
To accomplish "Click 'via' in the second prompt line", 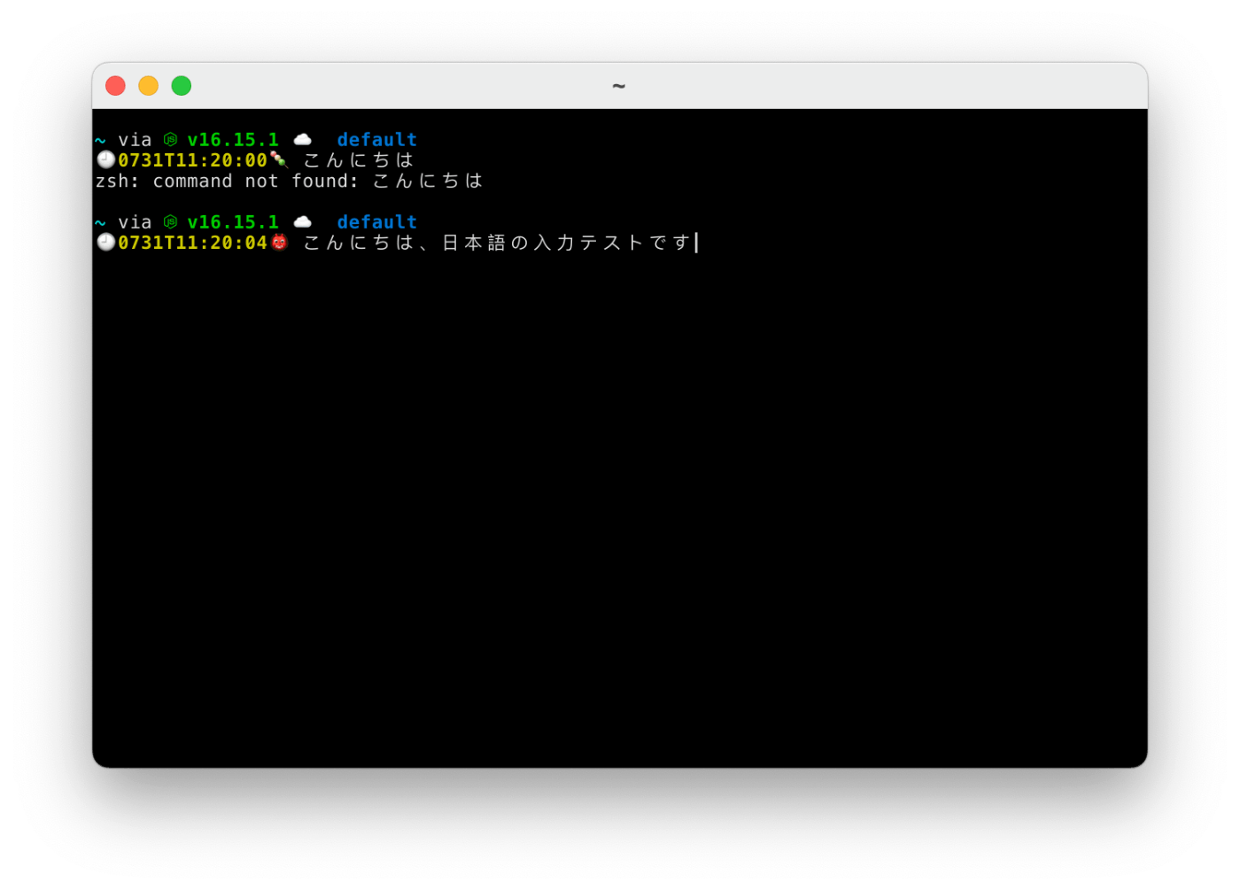I will click(135, 222).
